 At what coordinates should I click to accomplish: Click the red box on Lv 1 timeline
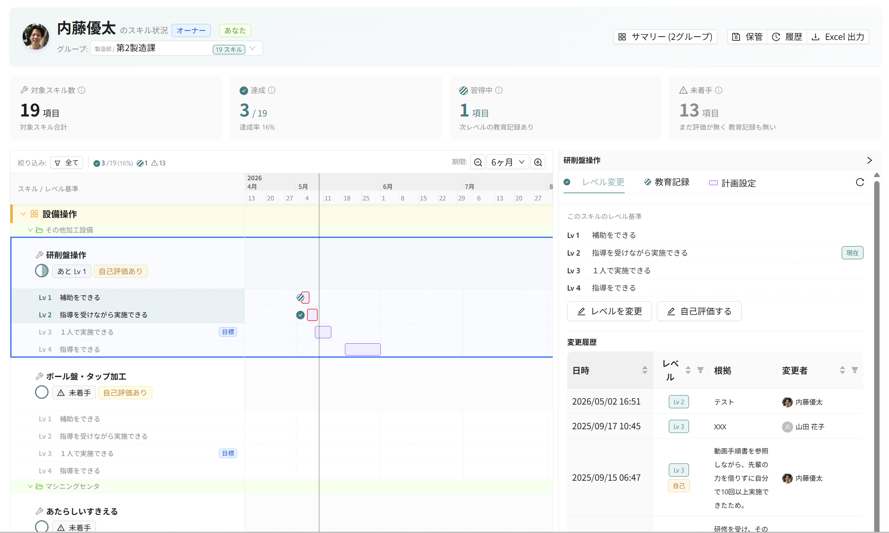pyautogui.click(x=305, y=298)
